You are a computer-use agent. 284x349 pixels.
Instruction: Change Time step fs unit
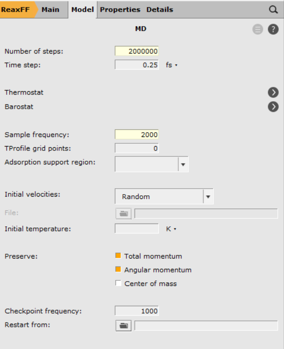pos(171,65)
